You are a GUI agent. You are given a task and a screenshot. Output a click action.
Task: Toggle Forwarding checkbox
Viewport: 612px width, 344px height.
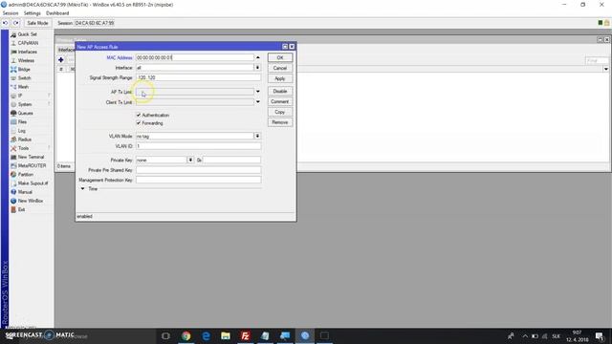[139, 123]
